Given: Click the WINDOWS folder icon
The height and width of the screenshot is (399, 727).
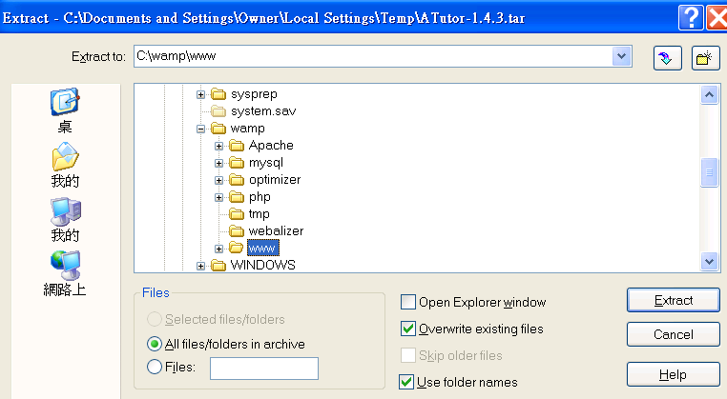Looking at the screenshot, I should coord(218,266).
